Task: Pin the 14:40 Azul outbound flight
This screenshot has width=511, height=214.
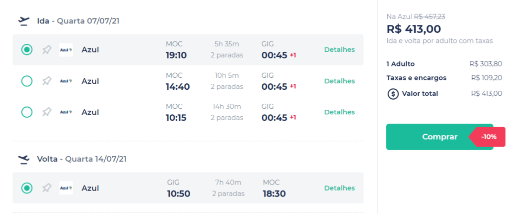Action: coord(46,81)
